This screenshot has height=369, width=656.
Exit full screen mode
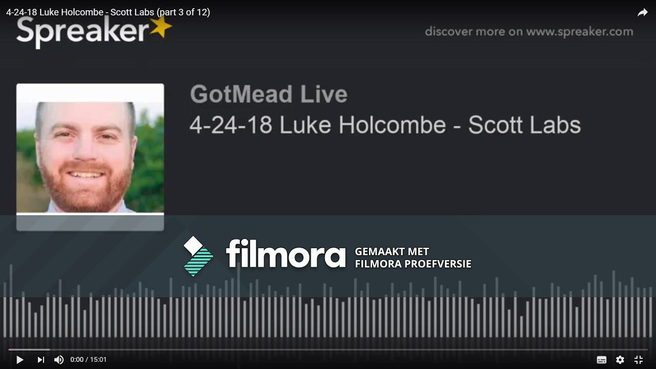click(639, 360)
